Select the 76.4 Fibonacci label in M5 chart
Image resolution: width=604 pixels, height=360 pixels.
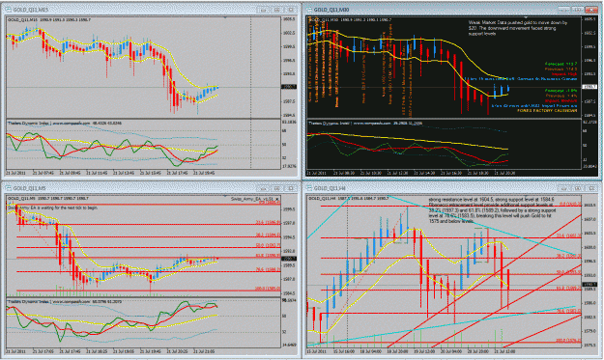(269, 269)
